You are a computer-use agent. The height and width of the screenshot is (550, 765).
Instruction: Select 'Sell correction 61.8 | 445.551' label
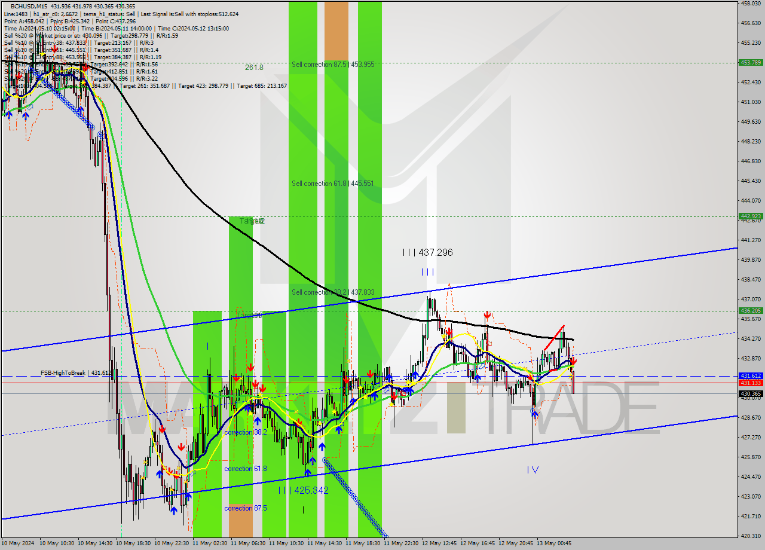(x=333, y=184)
